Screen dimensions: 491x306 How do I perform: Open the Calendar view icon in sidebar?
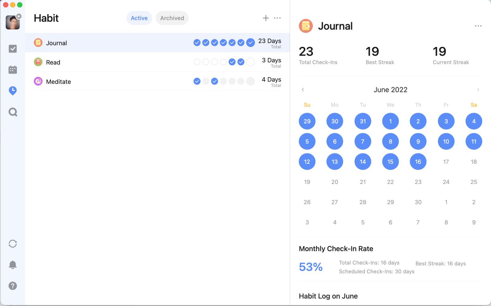click(13, 70)
